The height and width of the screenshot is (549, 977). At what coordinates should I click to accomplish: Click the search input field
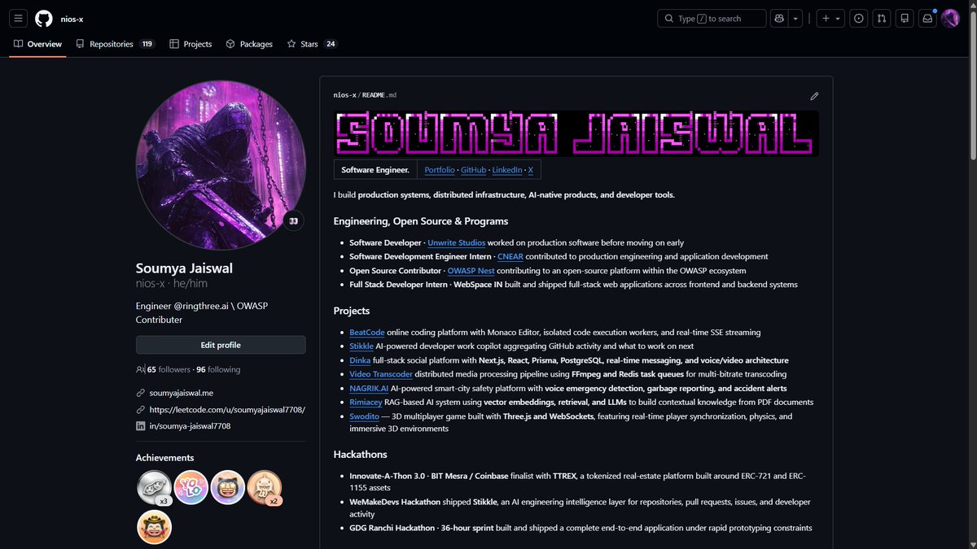tap(712, 18)
